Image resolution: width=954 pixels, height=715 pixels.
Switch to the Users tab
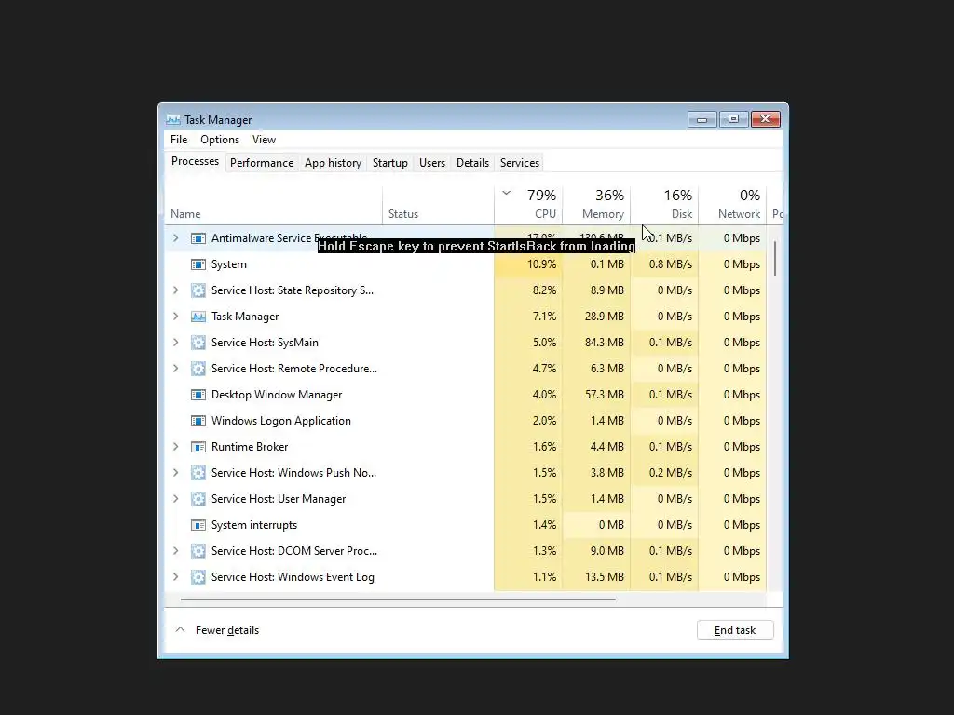(432, 163)
